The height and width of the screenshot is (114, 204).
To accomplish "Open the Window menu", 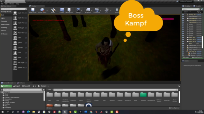I will 12,4.
